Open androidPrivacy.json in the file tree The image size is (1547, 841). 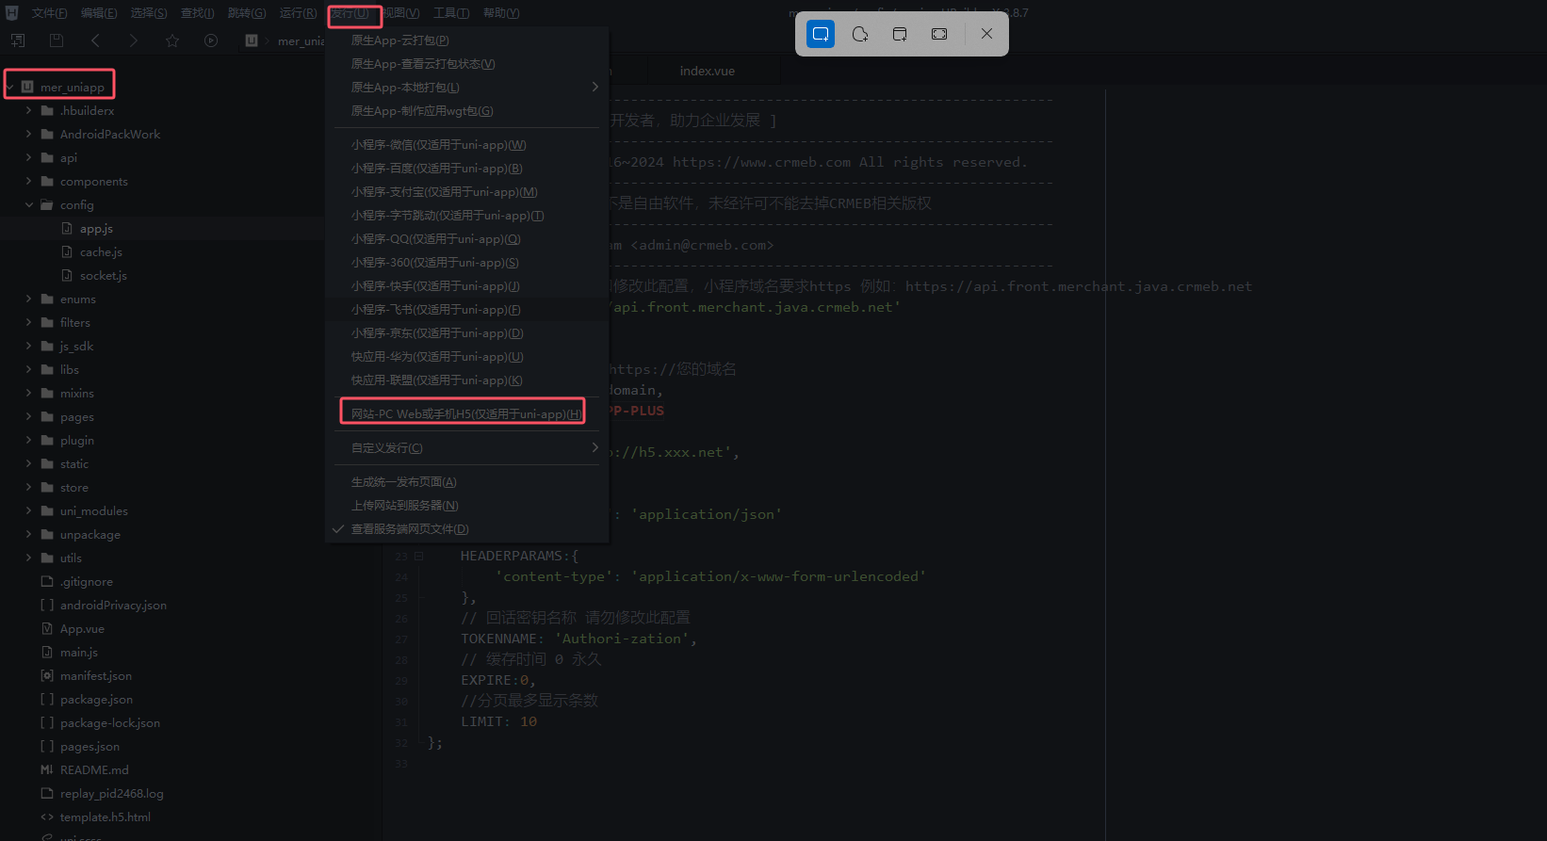coord(113,605)
